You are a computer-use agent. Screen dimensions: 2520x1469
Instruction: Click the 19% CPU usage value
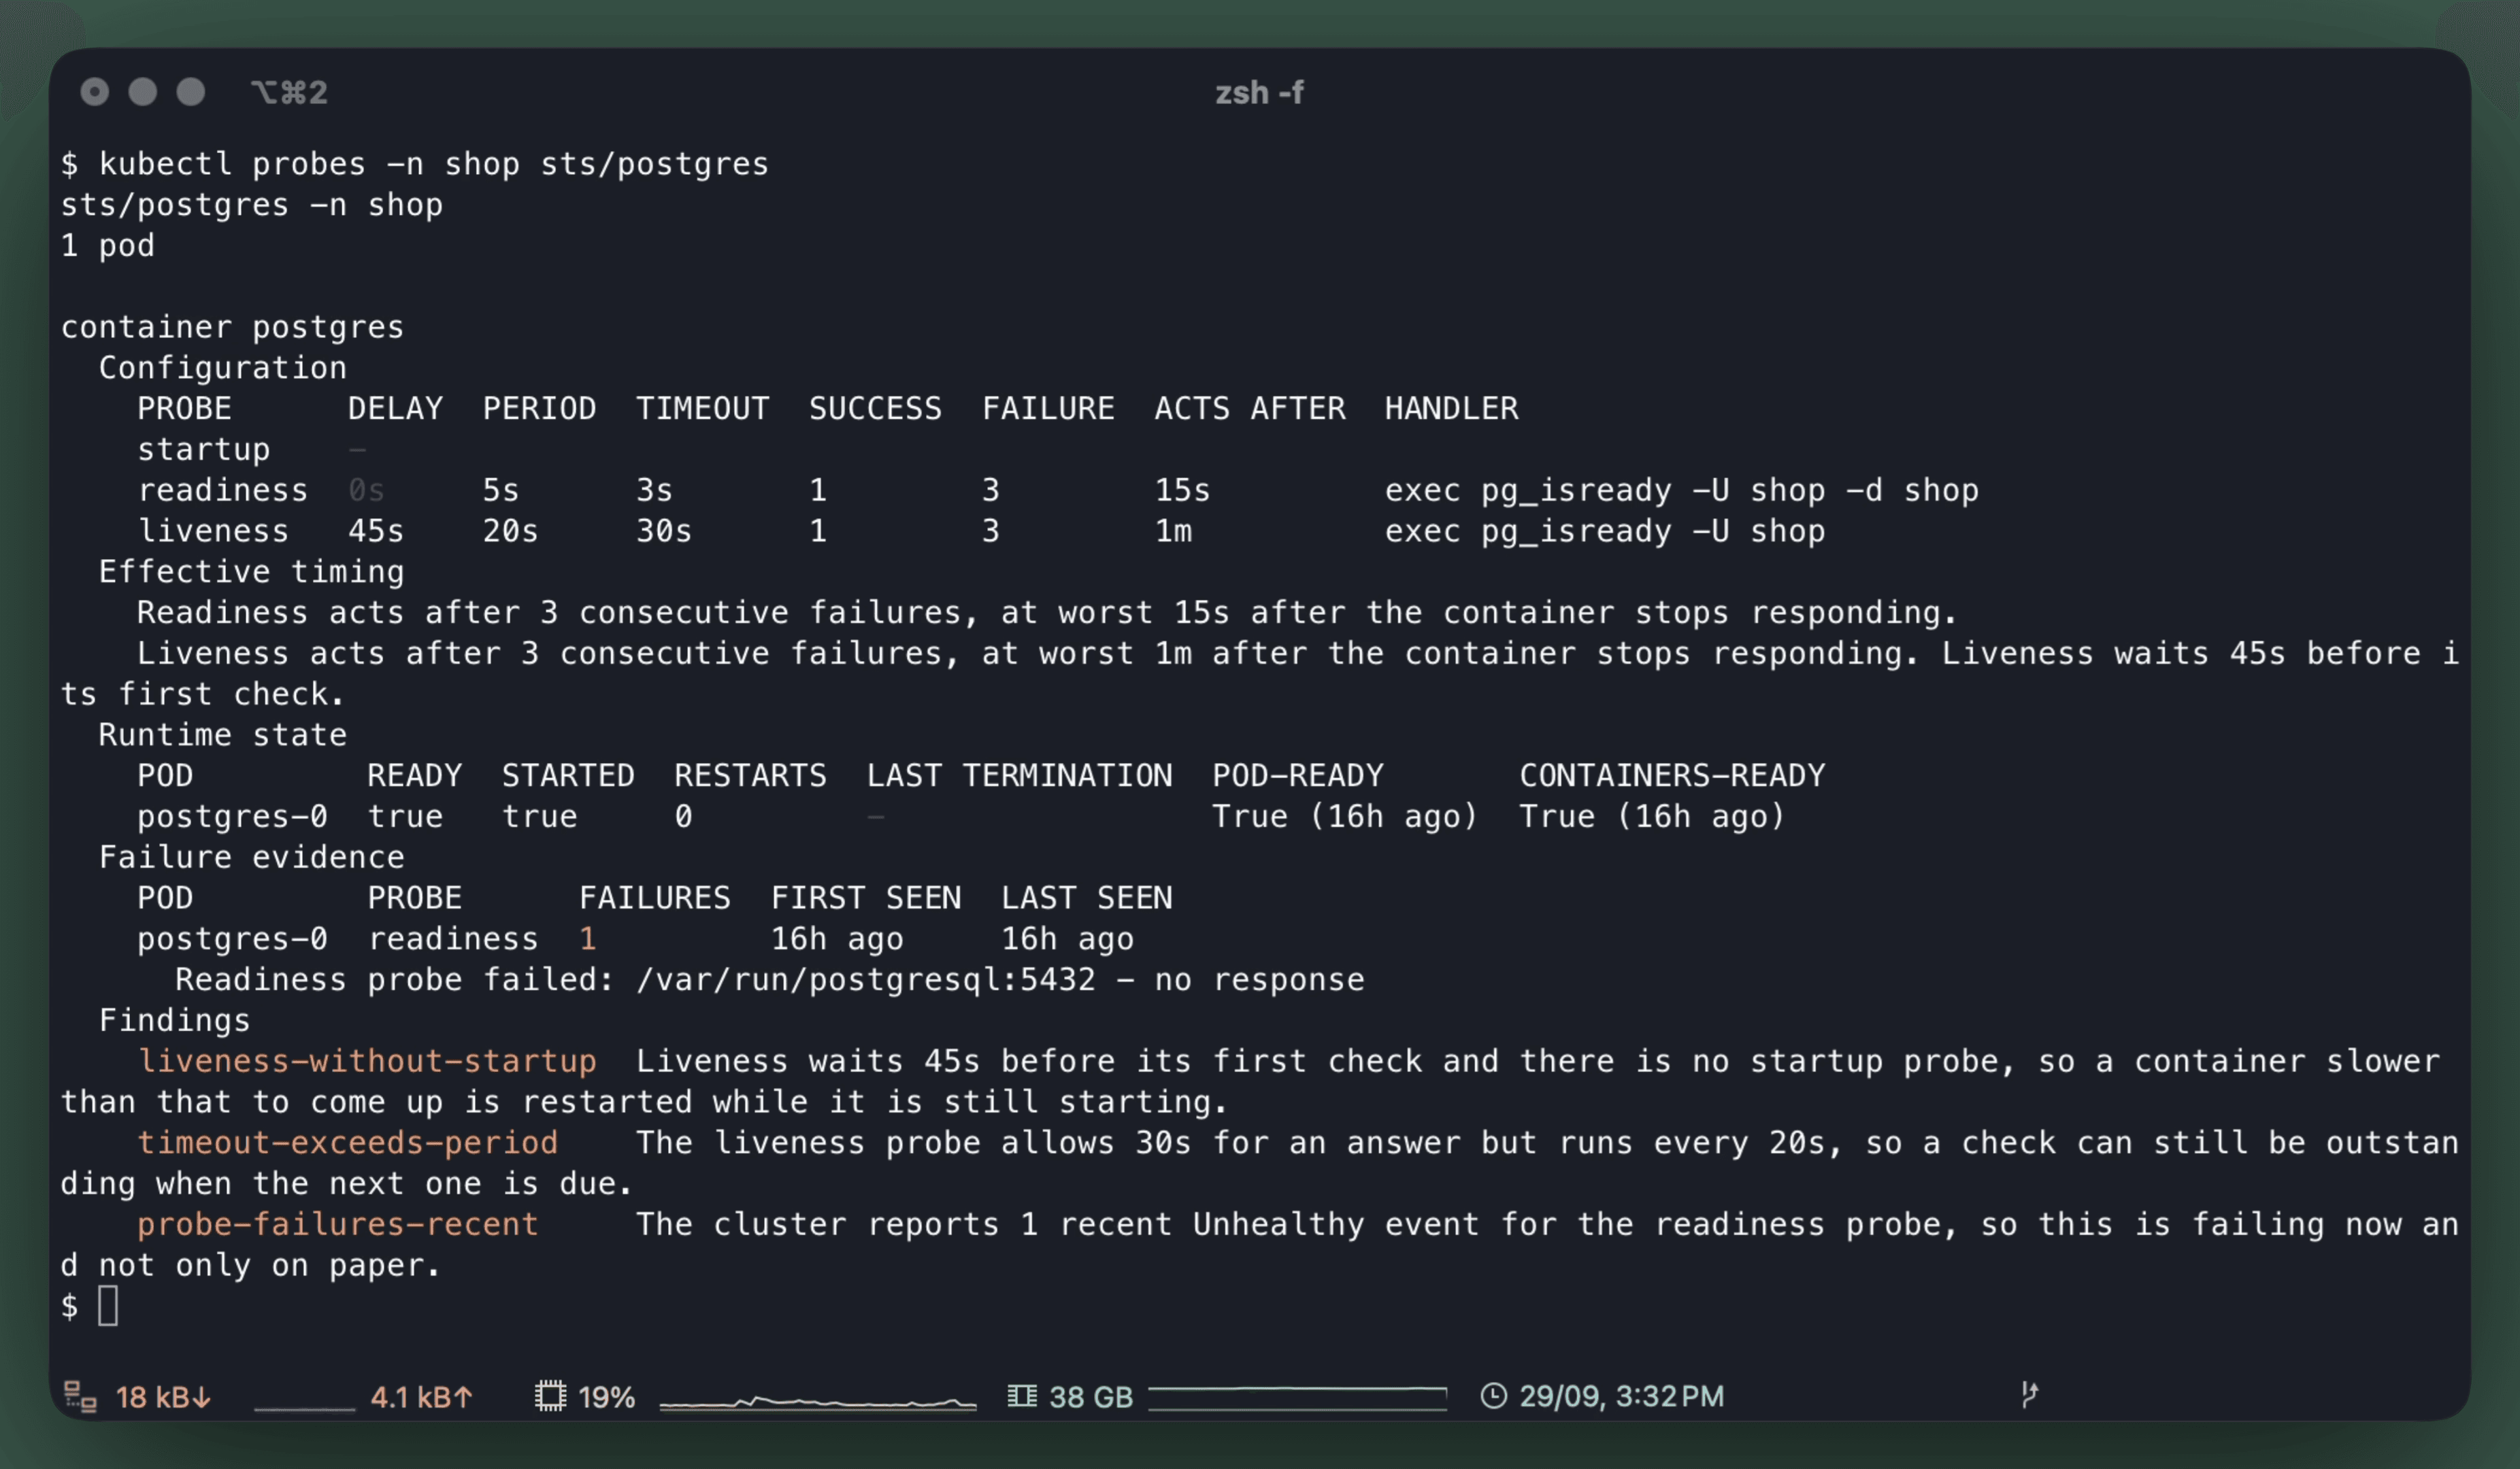(x=606, y=1396)
